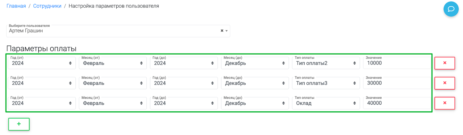Edit the Значение field containing 10000
This screenshot has height=135, width=463.
pyautogui.click(x=397, y=63)
